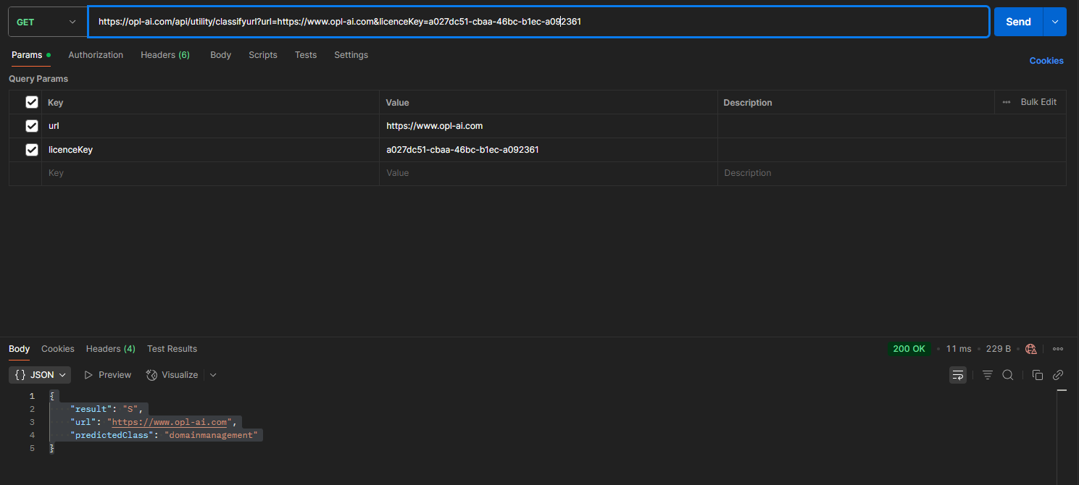The width and height of the screenshot is (1079, 485).
Task: Click the empty Key field in the new row
Action: [x=210, y=174]
